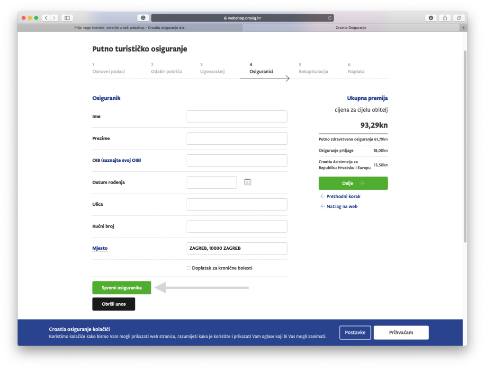485x369 pixels.
Task: Open the Mjesto city selection field
Action: pyautogui.click(x=237, y=248)
